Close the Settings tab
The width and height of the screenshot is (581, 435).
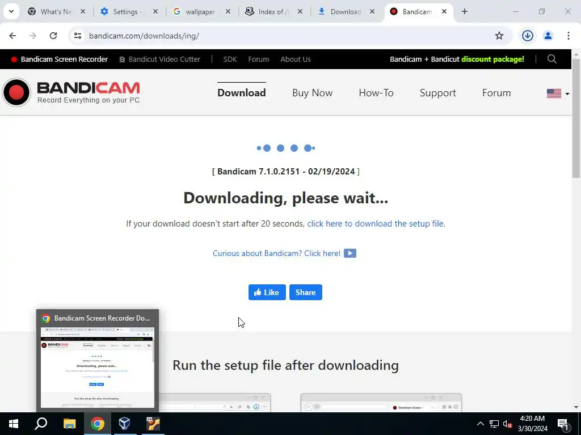[155, 12]
